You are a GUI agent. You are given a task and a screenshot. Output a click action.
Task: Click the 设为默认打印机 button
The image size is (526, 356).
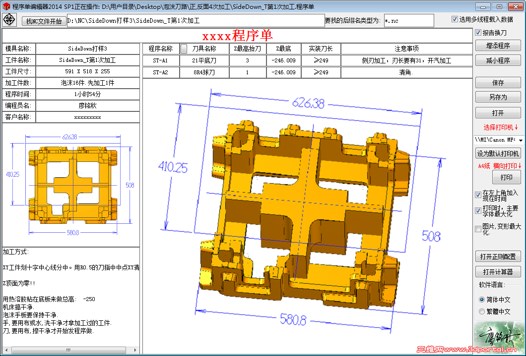click(498, 153)
